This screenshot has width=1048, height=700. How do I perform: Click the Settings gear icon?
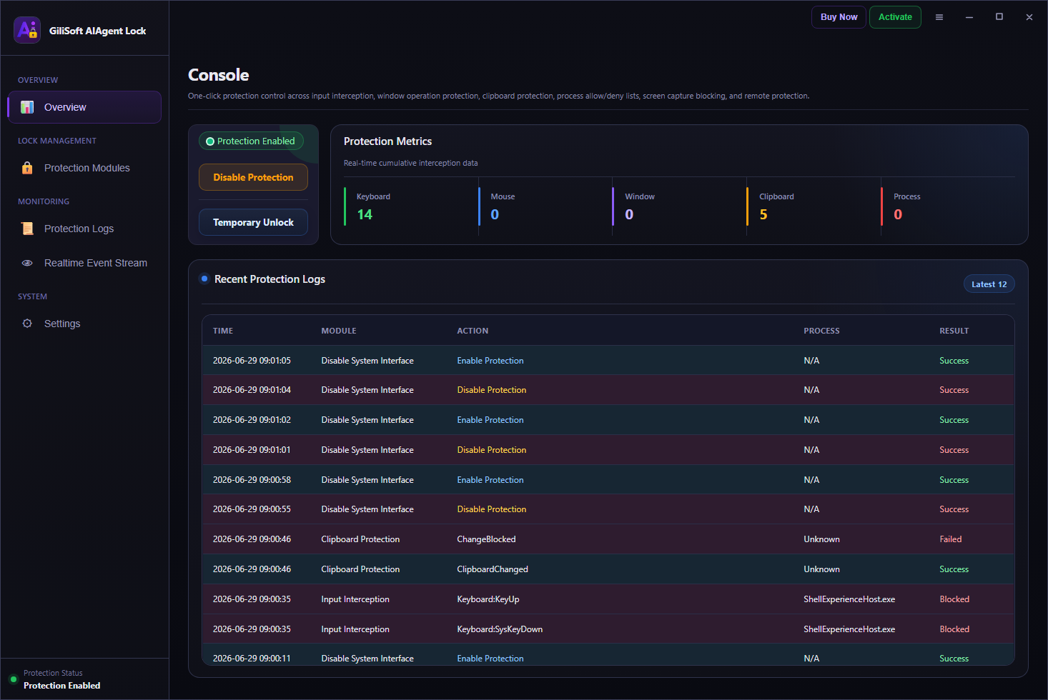click(27, 324)
